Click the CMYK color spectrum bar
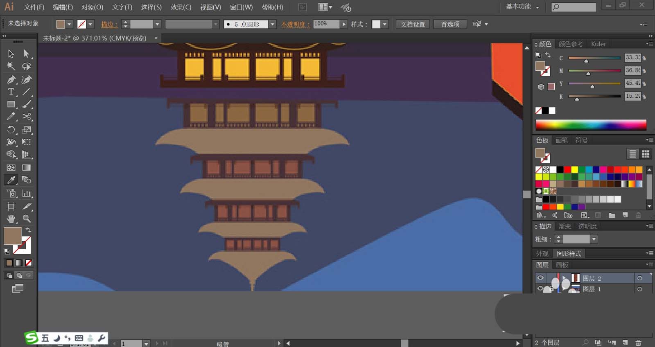This screenshot has width=655, height=347. (x=591, y=125)
